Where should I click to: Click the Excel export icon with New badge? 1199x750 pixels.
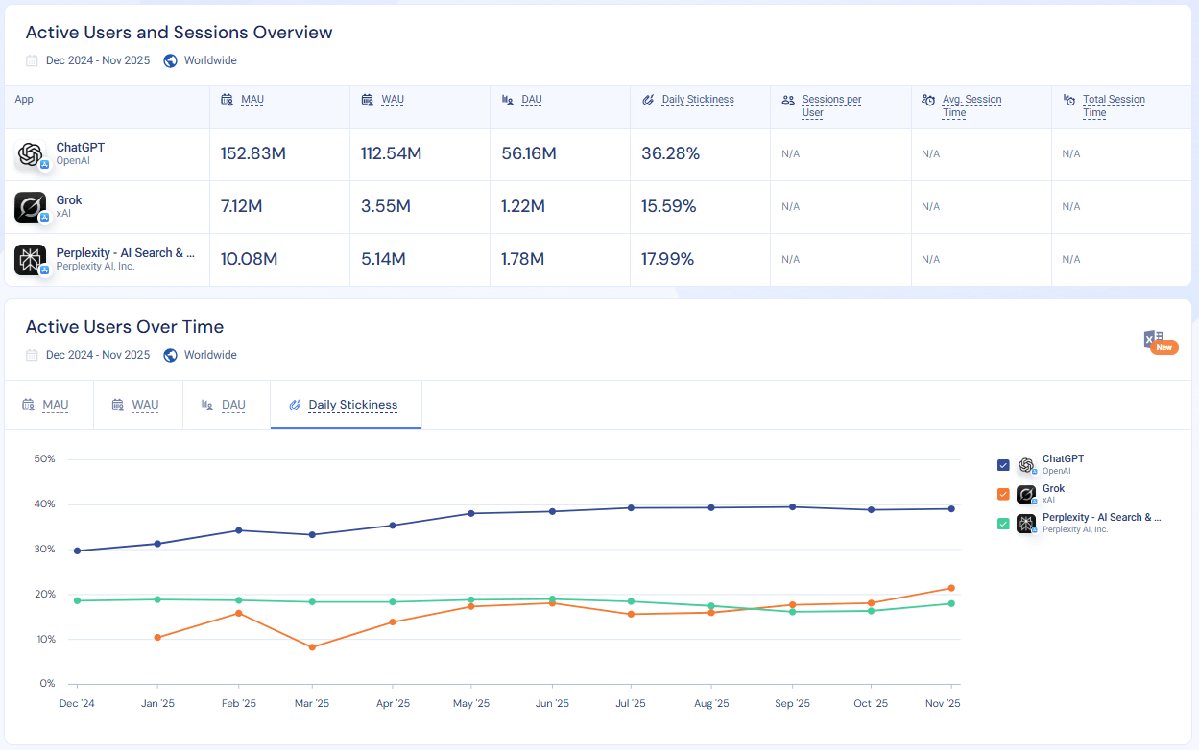tap(1155, 339)
